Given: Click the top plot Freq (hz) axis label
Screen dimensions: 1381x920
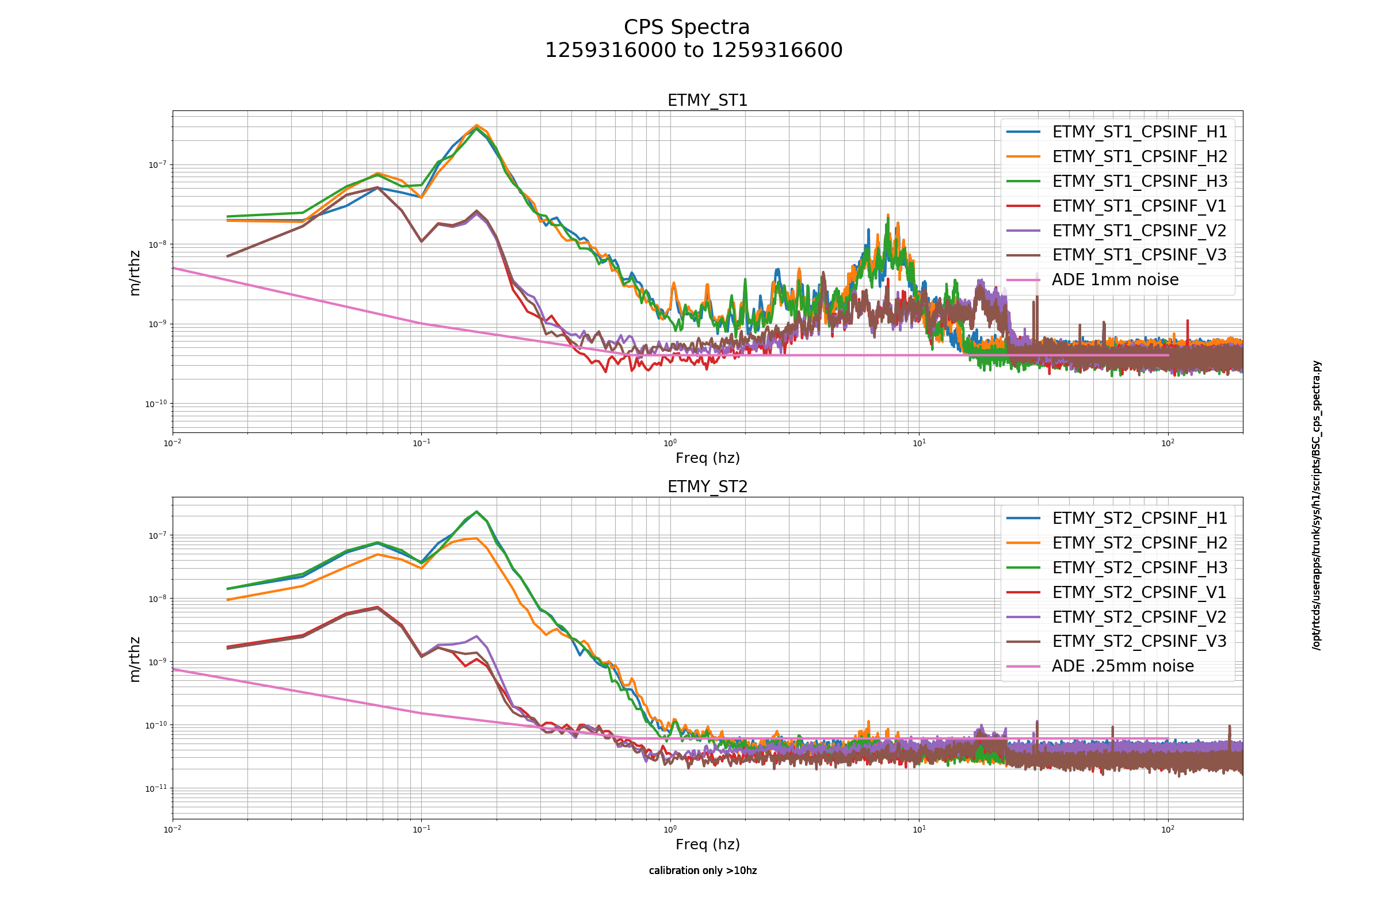Looking at the screenshot, I should [x=708, y=458].
